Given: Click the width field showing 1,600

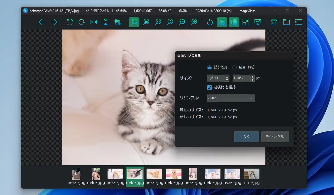Looking at the screenshot, I should (x=215, y=78).
